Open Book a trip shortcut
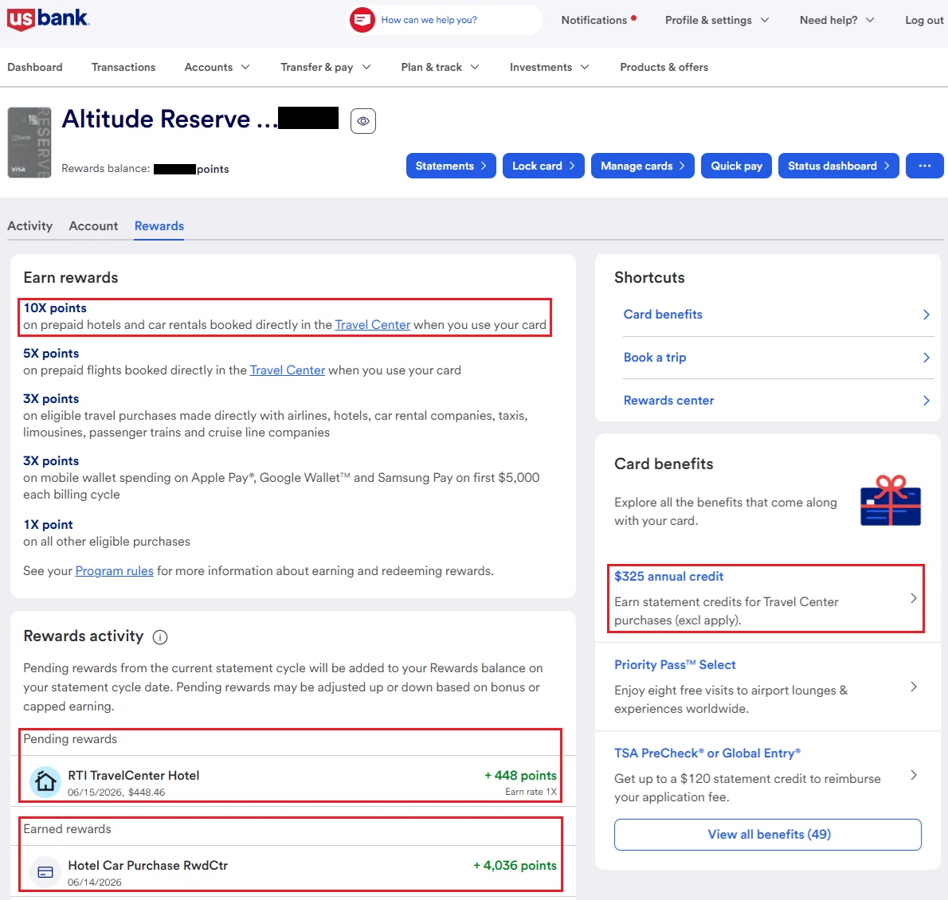Screen dimensions: 948x900 click(x=778, y=358)
